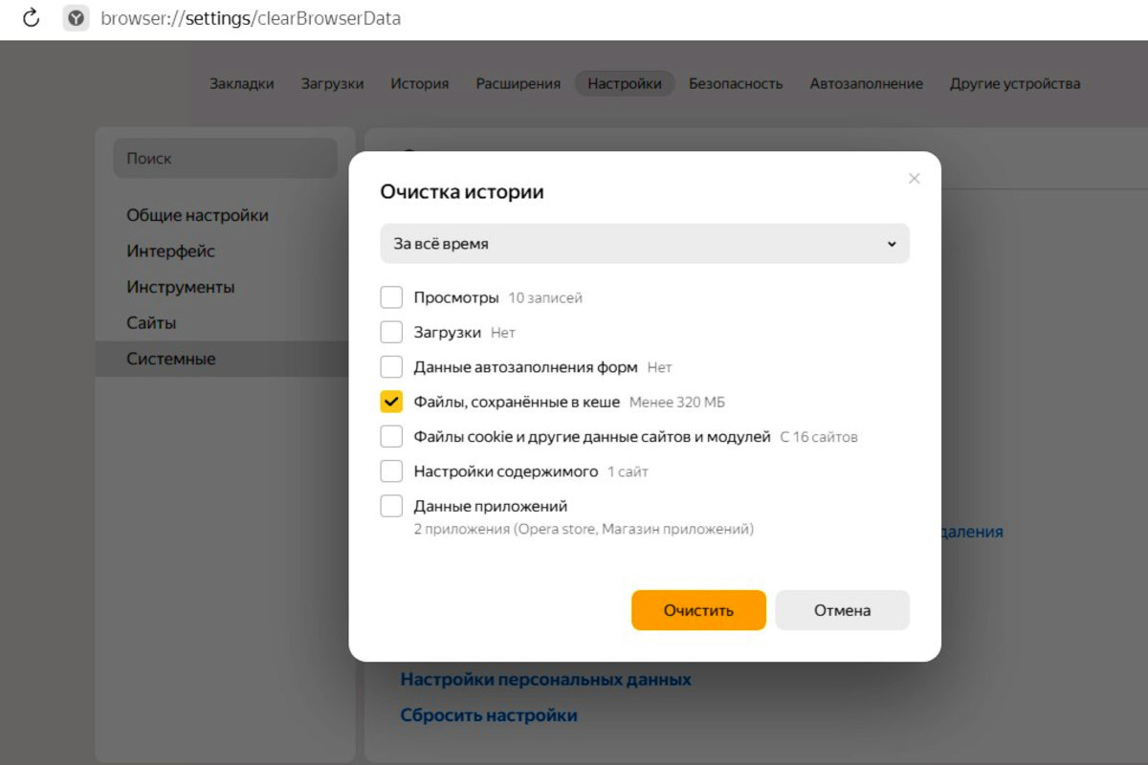The width and height of the screenshot is (1148, 765).
Task: Select Интерфейс in the settings sidebar
Action: [x=170, y=251]
